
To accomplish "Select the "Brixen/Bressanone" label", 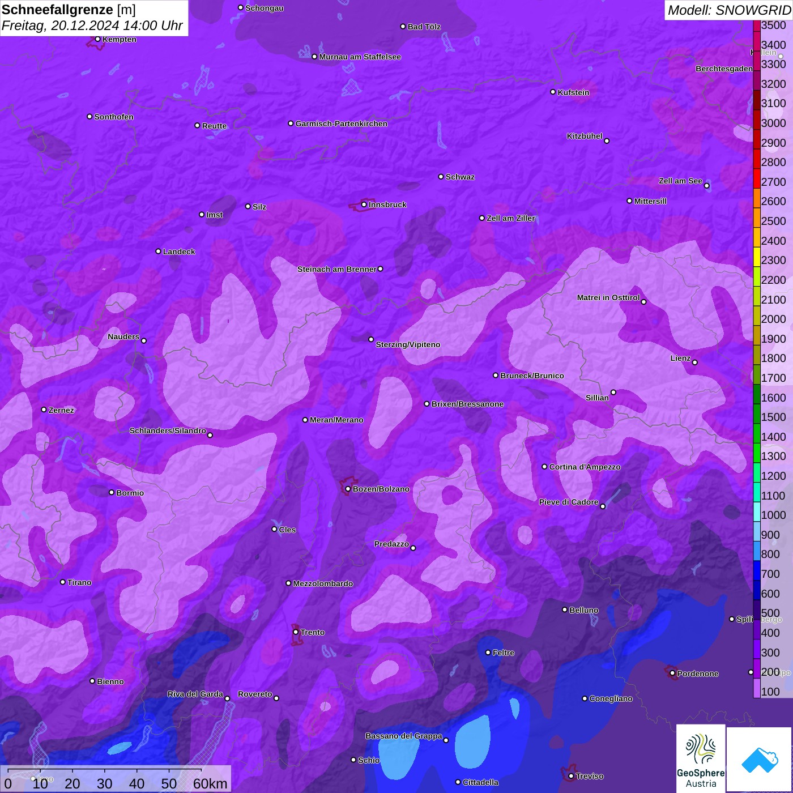I will (x=468, y=404).
